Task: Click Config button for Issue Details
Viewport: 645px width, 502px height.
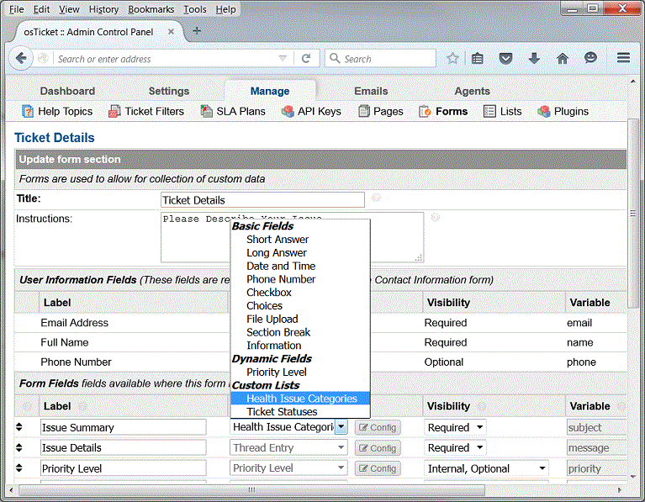Action: 378,447
